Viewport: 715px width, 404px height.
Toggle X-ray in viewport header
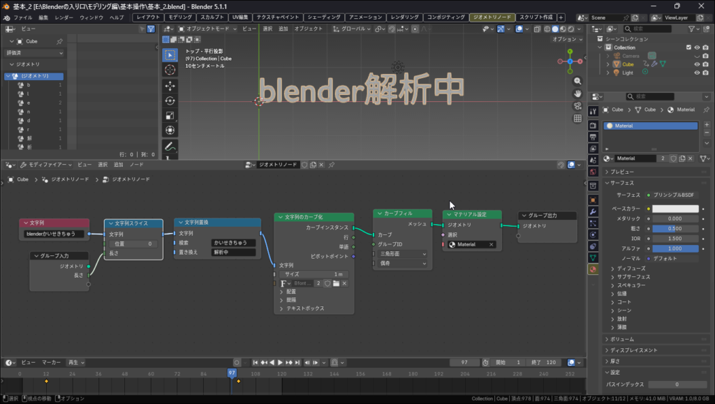click(x=537, y=29)
